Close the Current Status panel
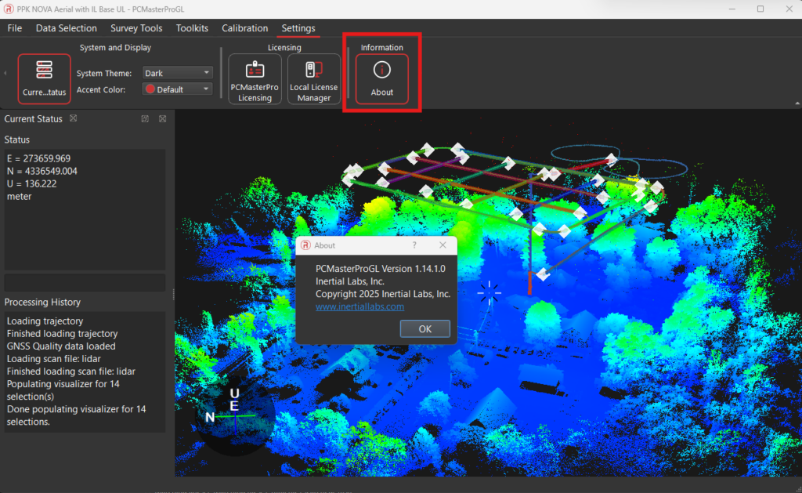This screenshot has width=802, height=493. (x=162, y=119)
